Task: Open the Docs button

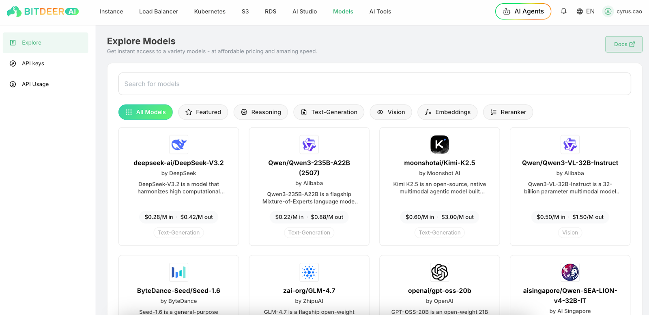Action: pyautogui.click(x=624, y=44)
